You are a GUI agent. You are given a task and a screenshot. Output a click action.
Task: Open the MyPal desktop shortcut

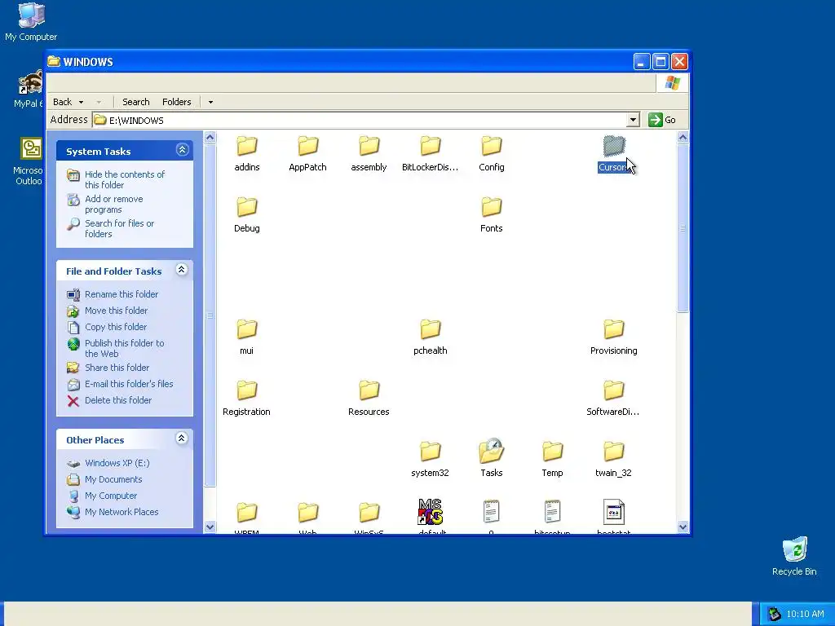click(29, 89)
